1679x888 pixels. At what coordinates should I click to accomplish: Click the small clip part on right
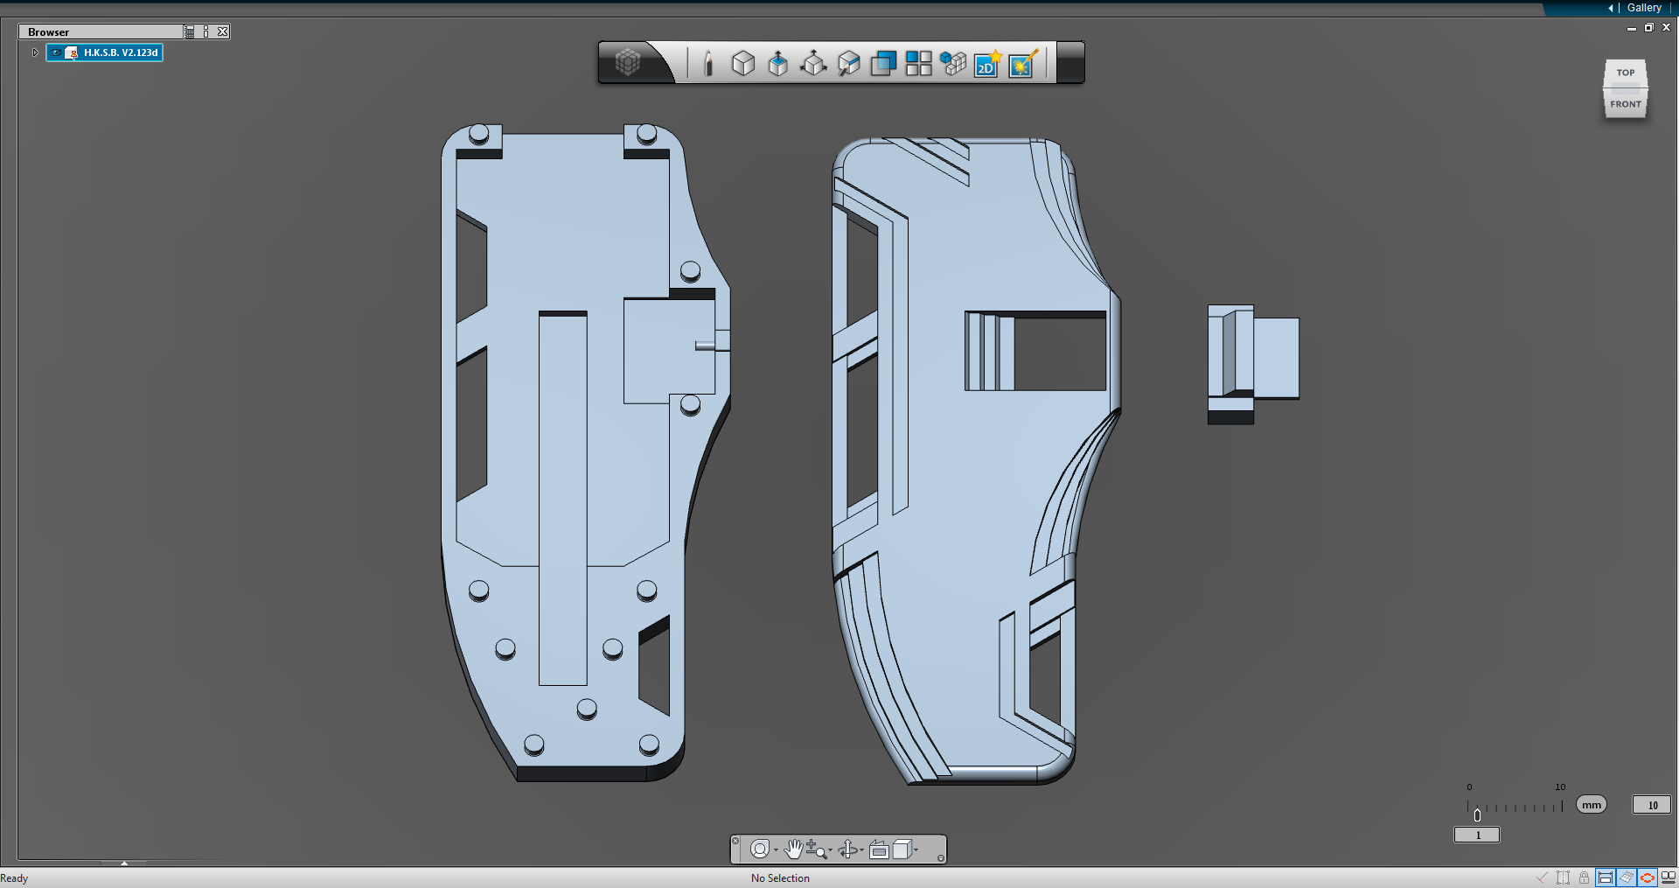point(1253,364)
